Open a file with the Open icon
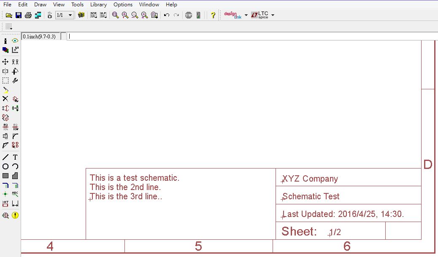 9,15
